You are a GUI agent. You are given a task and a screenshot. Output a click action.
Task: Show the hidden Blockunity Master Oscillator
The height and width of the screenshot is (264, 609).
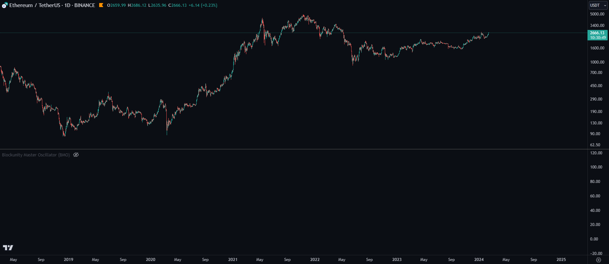point(76,155)
